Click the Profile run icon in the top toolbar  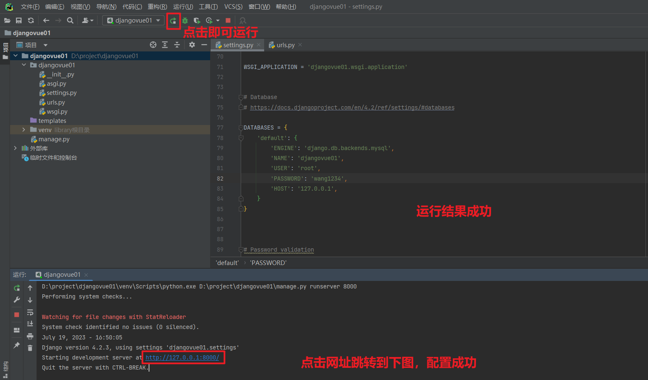pos(209,20)
